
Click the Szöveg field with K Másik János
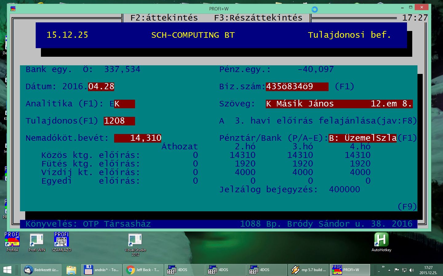[339, 104]
